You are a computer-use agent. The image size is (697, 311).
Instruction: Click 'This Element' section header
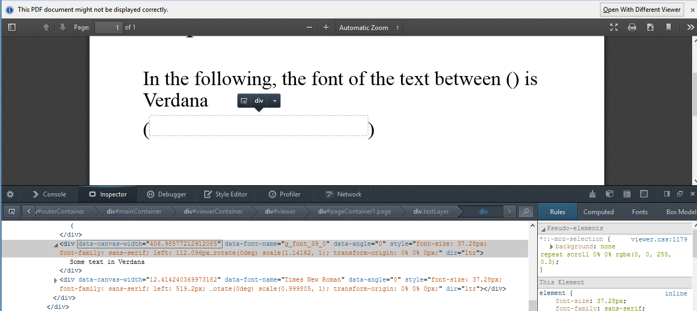point(616,282)
